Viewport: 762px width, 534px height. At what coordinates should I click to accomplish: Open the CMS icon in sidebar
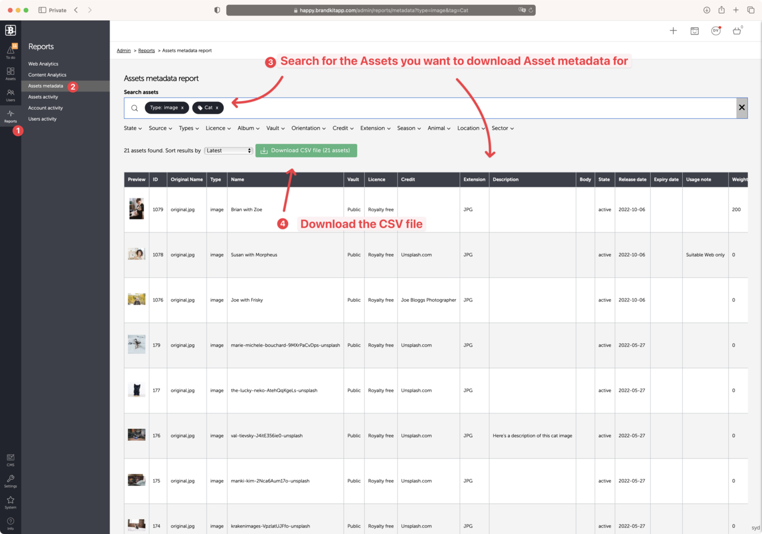10,459
